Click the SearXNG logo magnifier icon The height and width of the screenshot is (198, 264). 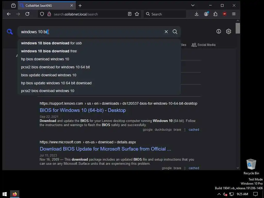click(x=10, y=32)
